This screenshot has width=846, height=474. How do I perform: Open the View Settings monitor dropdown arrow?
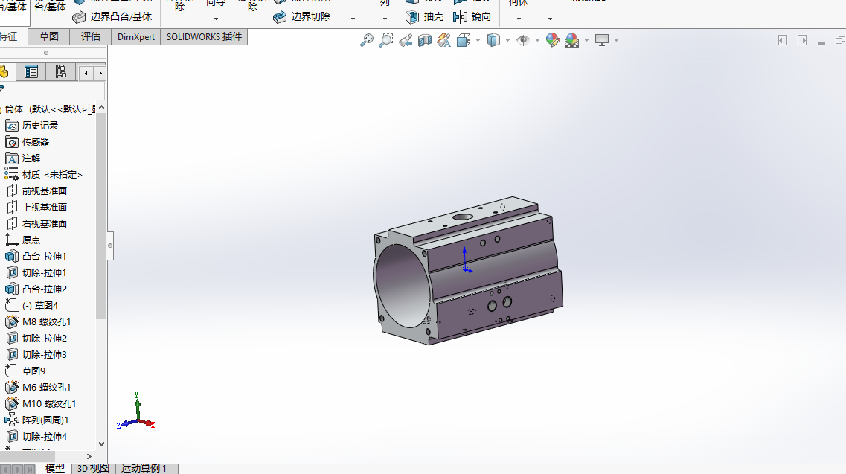point(617,41)
